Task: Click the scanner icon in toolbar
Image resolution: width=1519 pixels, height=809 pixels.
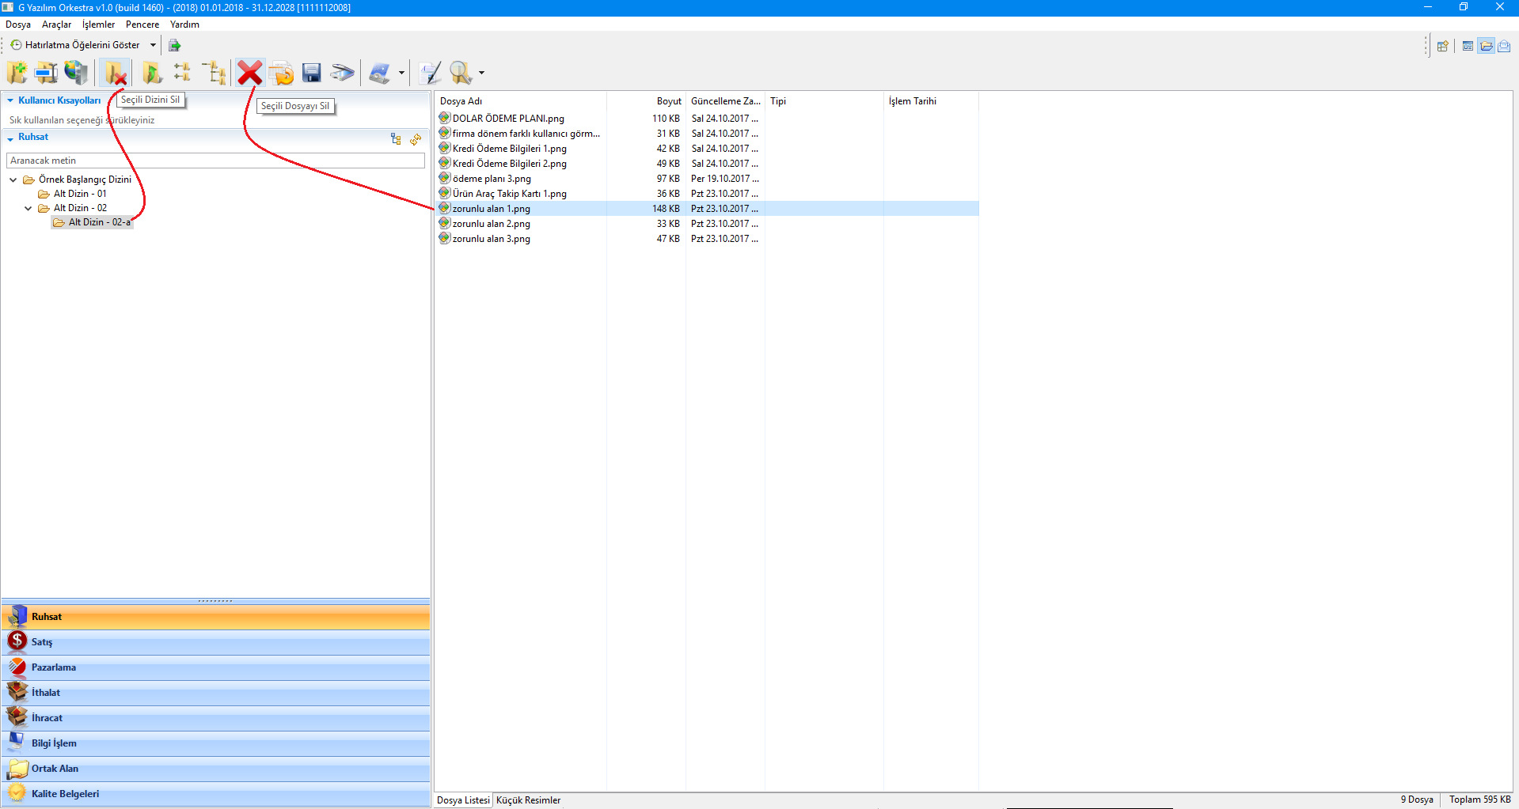Action: 342,73
